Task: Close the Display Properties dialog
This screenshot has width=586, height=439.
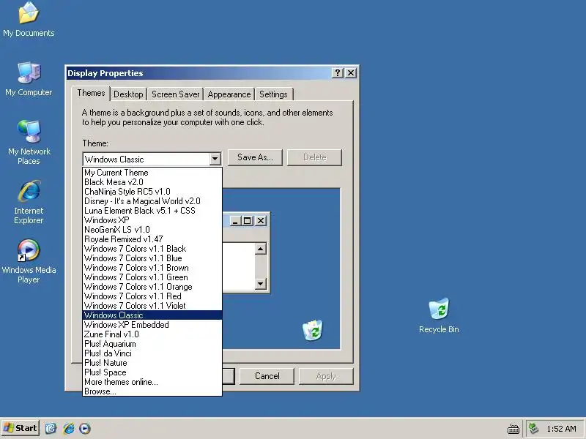Action: [x=351, y=72]
